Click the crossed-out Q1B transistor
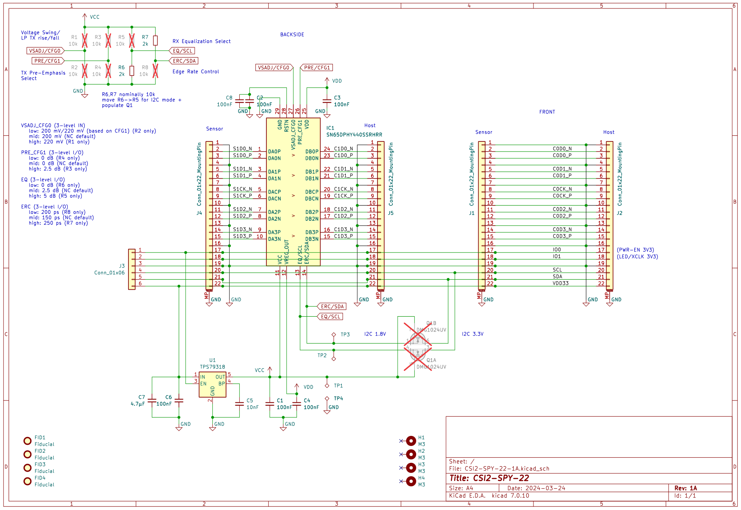Viewport: 741px width, 510px height. point(418,335)
